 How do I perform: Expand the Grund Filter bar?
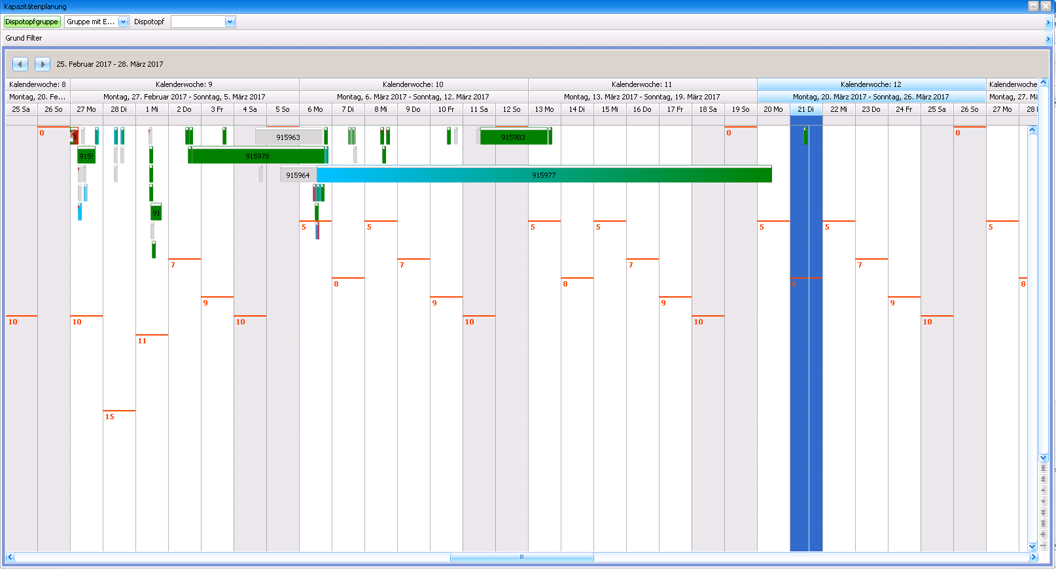[x=1047, y=39]
